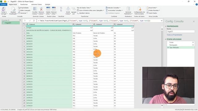
Task: Click the 'Data' cell in row 3
Action: tap(49, 33)
